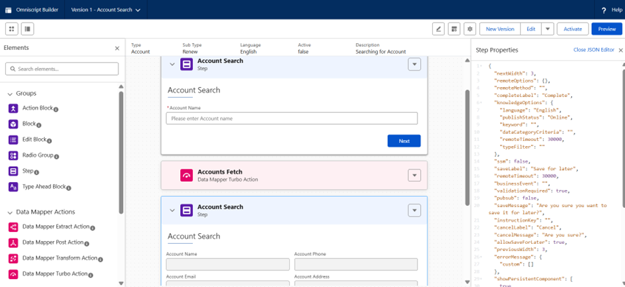Close the Step Properties panel
This screenshot has height=287, width=625.
pyautogui.click(x=620, y=50)
